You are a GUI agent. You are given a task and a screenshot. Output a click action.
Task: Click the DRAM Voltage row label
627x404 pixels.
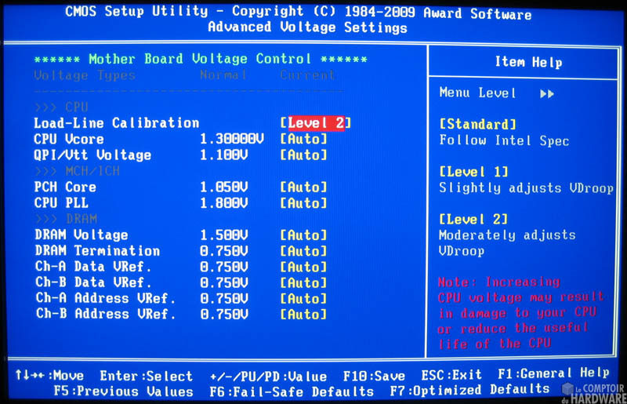[x=81, y=235]
